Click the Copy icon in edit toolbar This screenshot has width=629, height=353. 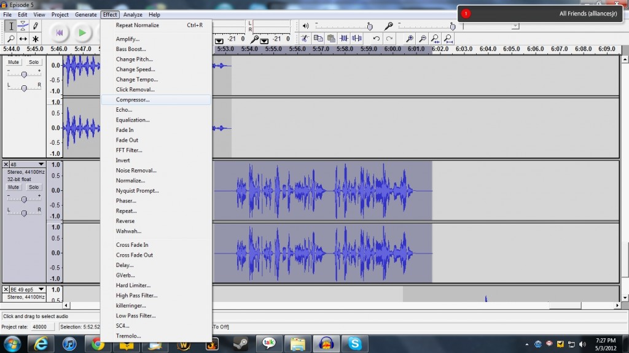click(318, 39)
